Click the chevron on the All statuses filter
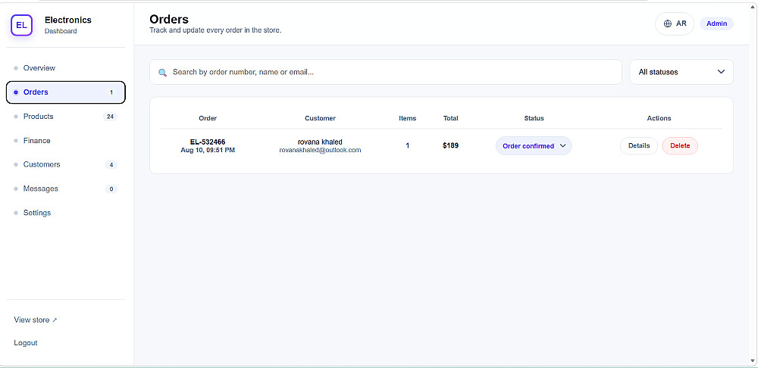Viewport: 758px width, 368px height. (x=721, y=72)
